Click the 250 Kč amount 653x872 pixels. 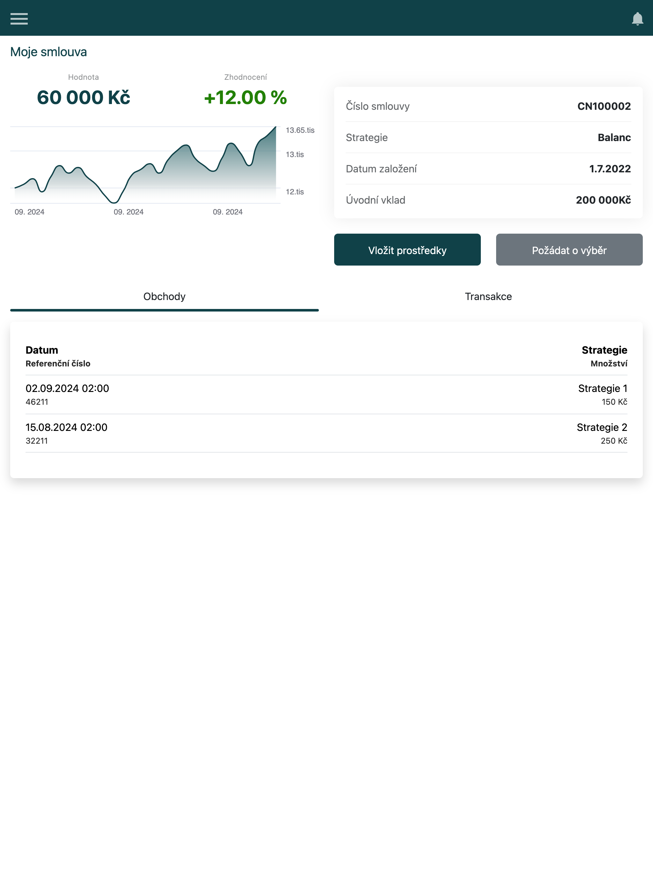tap(614, 441)
